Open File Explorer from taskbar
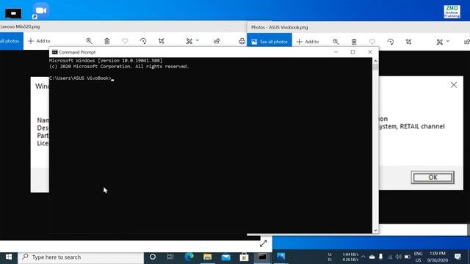The height and width of the screenshot is (264, 470). coord(207,257)
